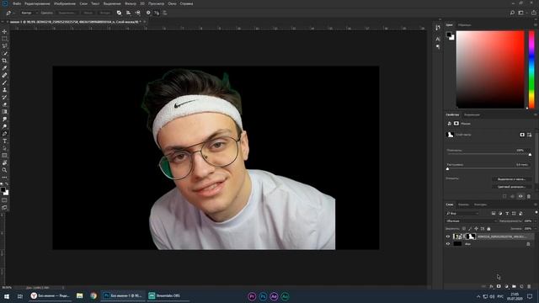Toggle lock transparent pixels in Layers panel

(464, 228)
